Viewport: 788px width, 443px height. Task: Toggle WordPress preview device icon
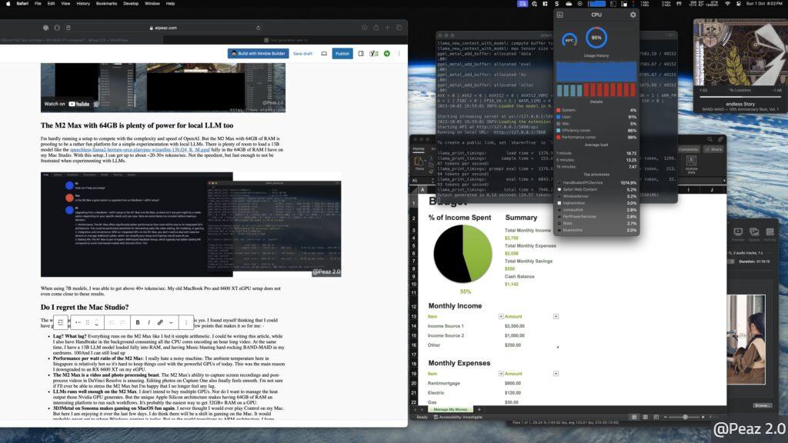tap(324, 53)
